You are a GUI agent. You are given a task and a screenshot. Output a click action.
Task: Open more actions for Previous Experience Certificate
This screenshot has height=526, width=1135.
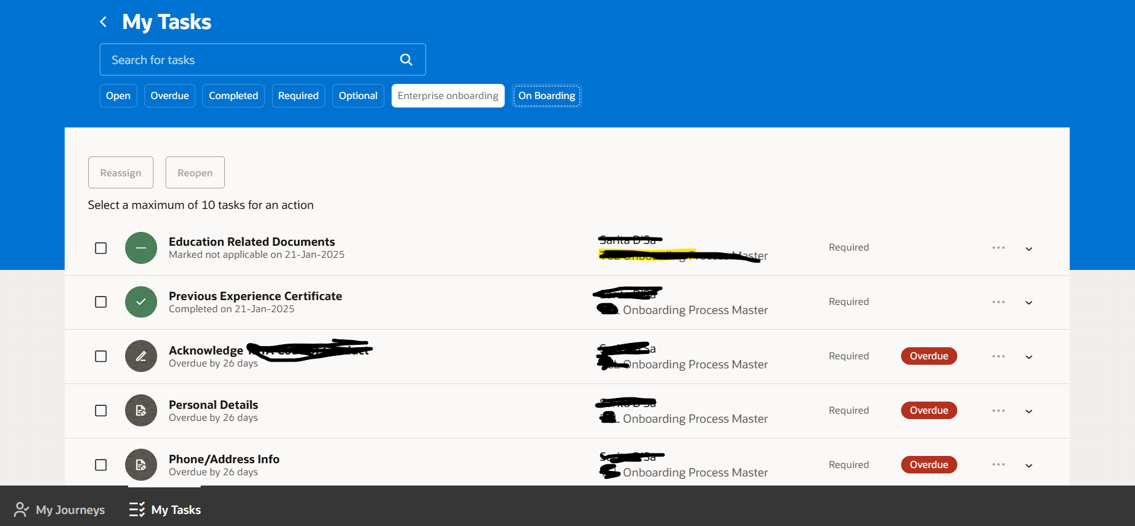point(998,302)
